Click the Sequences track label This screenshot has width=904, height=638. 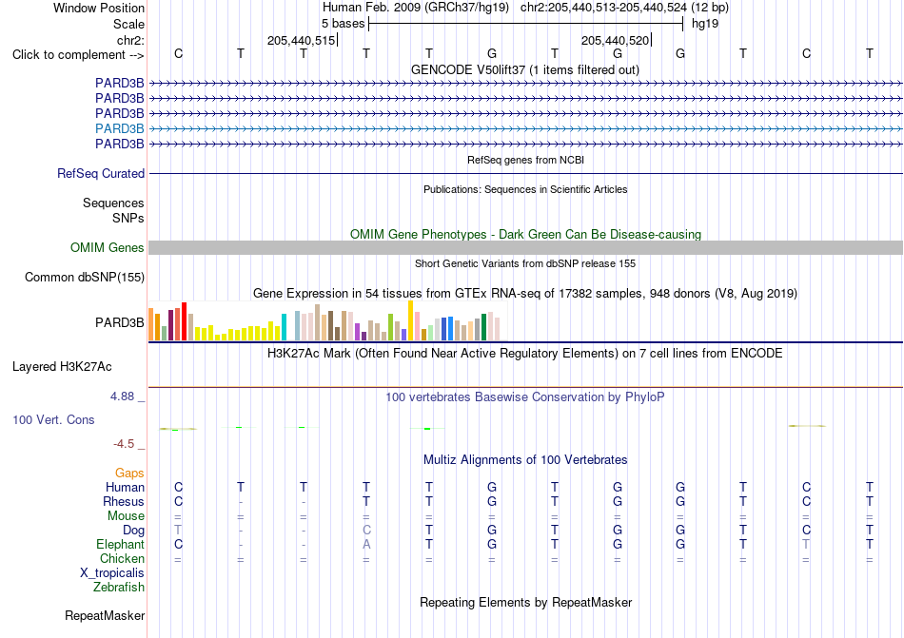pyautogui.click(x=113, y=203)
